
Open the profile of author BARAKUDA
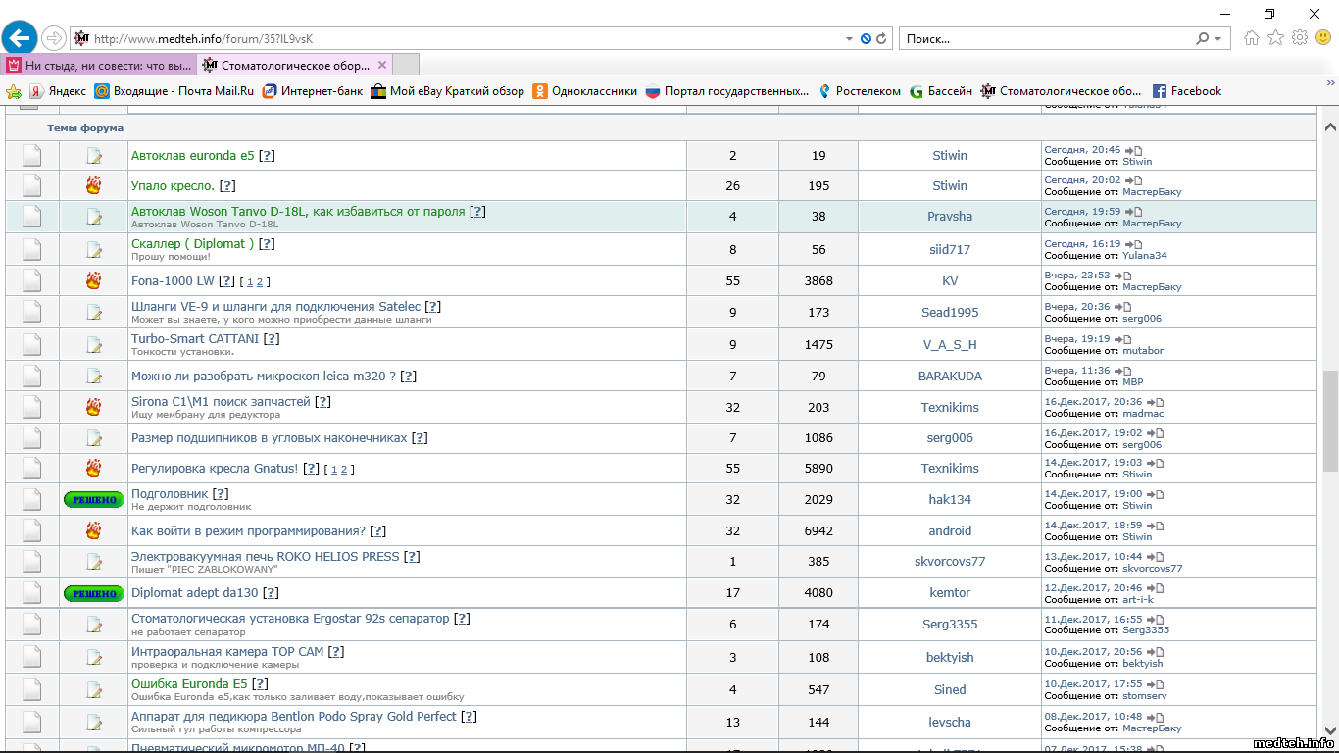(949, 376)
